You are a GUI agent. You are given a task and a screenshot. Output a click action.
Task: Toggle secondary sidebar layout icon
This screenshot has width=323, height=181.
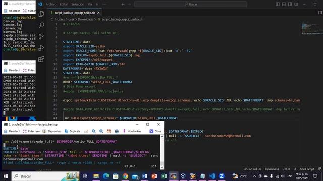pyautogui.click(x=290, y=4)
